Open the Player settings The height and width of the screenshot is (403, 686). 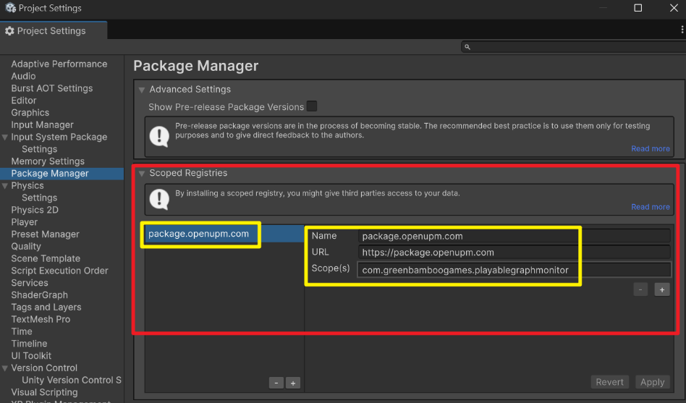coord(24,222)
